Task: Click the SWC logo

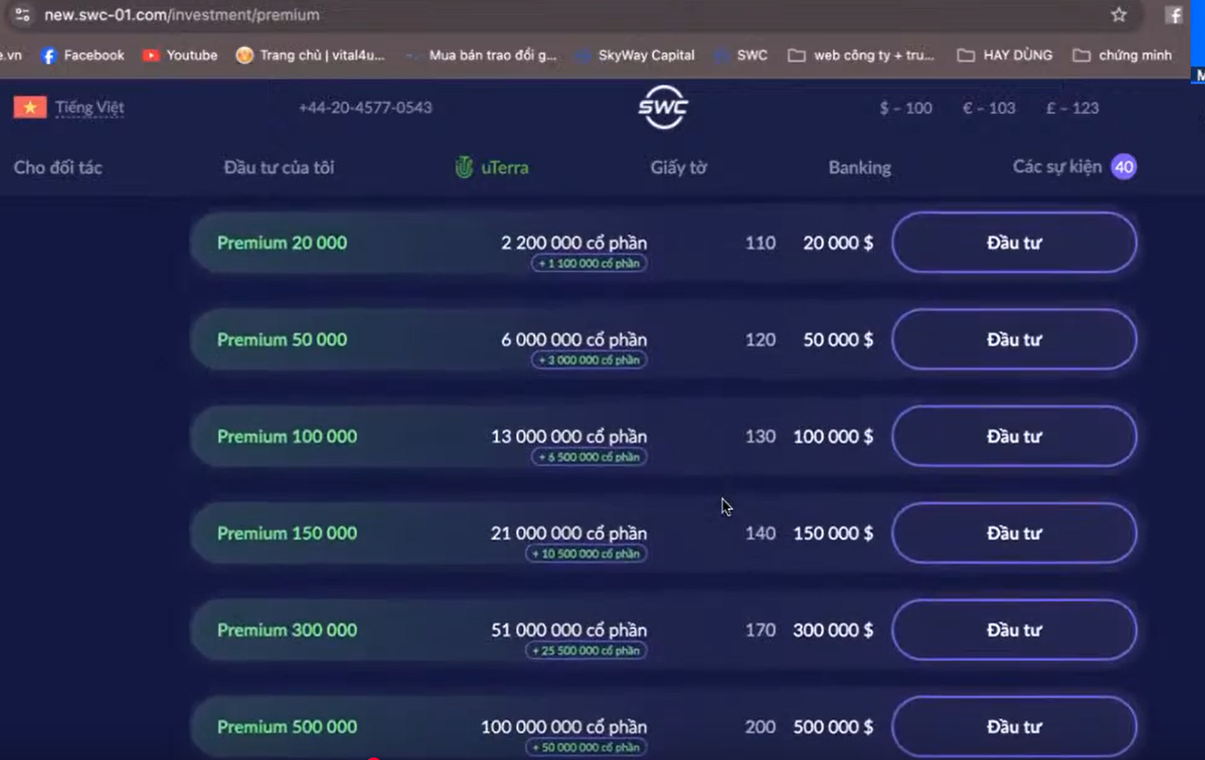Action: [x=663, y=107]
